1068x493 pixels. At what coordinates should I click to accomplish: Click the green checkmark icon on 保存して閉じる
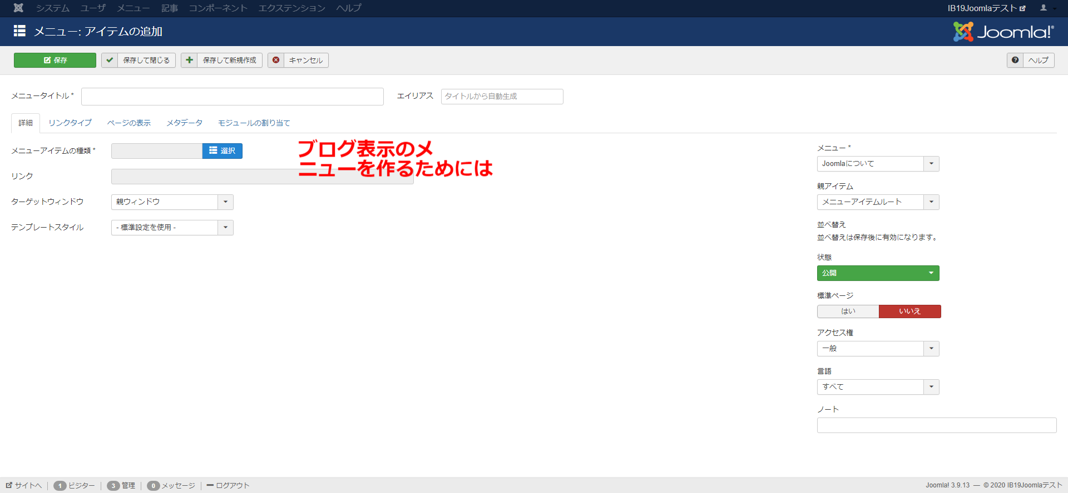pos(110,60)
